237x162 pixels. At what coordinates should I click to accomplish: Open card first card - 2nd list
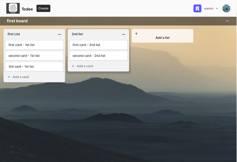[x=98, y=45]
